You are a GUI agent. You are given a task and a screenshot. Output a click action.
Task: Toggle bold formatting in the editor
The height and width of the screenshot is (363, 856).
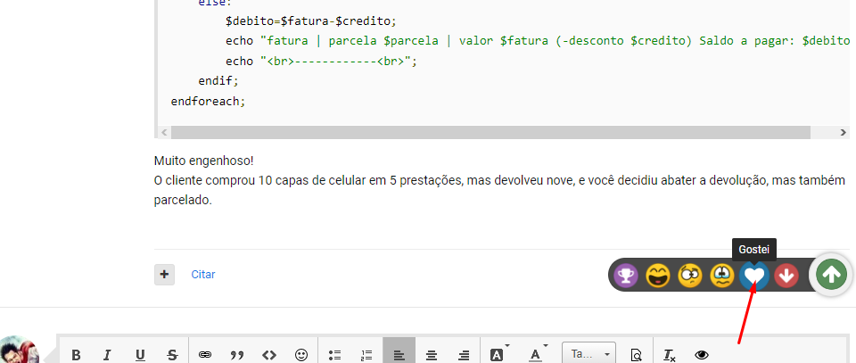pos(76,354)
